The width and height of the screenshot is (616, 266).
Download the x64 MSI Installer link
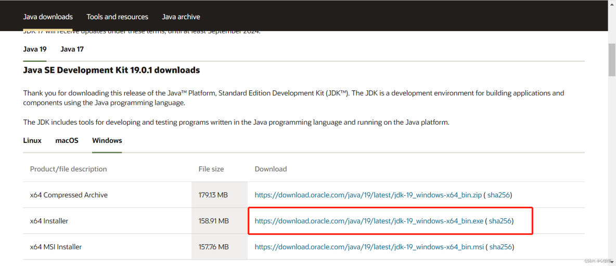(x=369, y=247)
